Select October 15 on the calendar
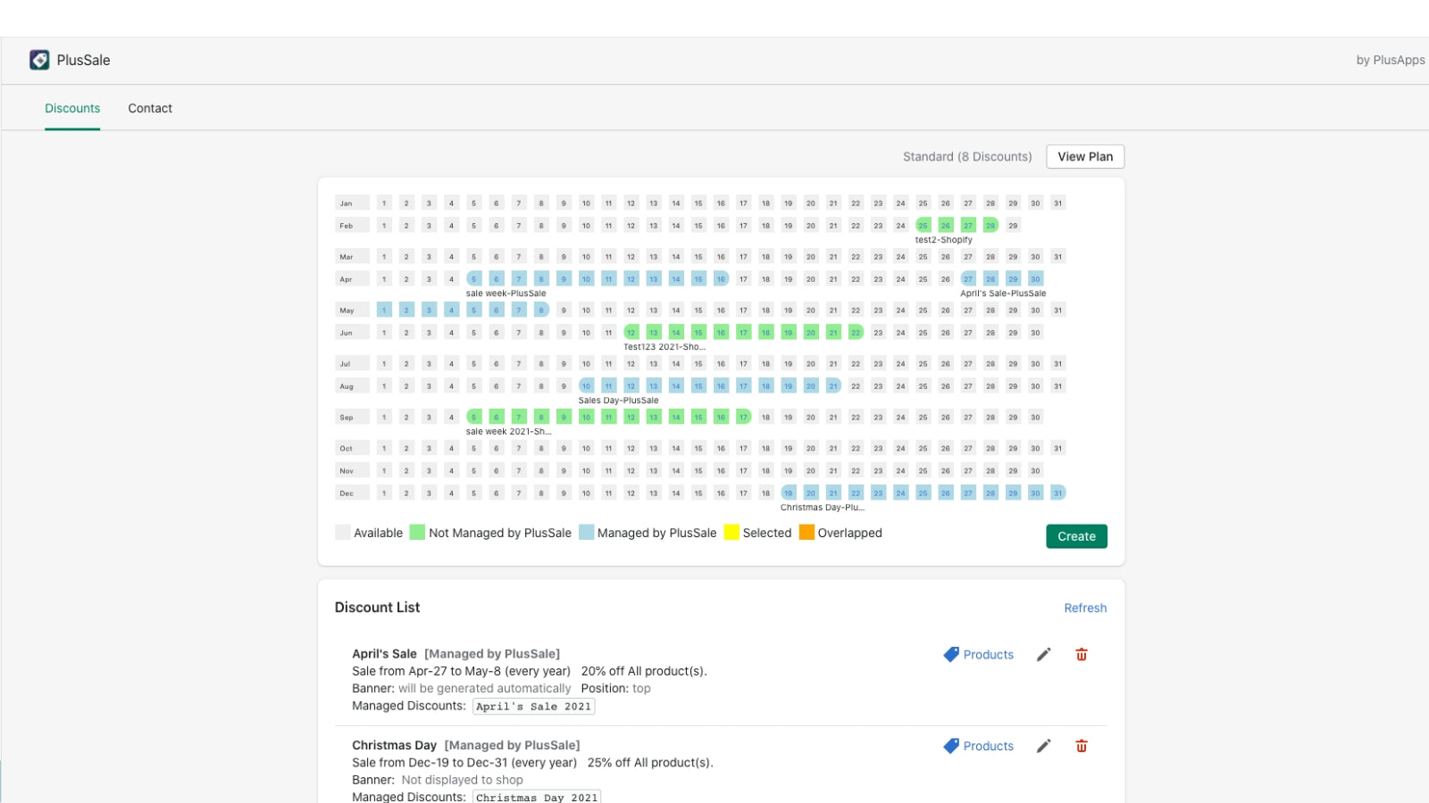 click(x=698, y=448)
